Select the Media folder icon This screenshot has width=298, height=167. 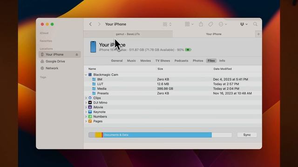[94, 89]
